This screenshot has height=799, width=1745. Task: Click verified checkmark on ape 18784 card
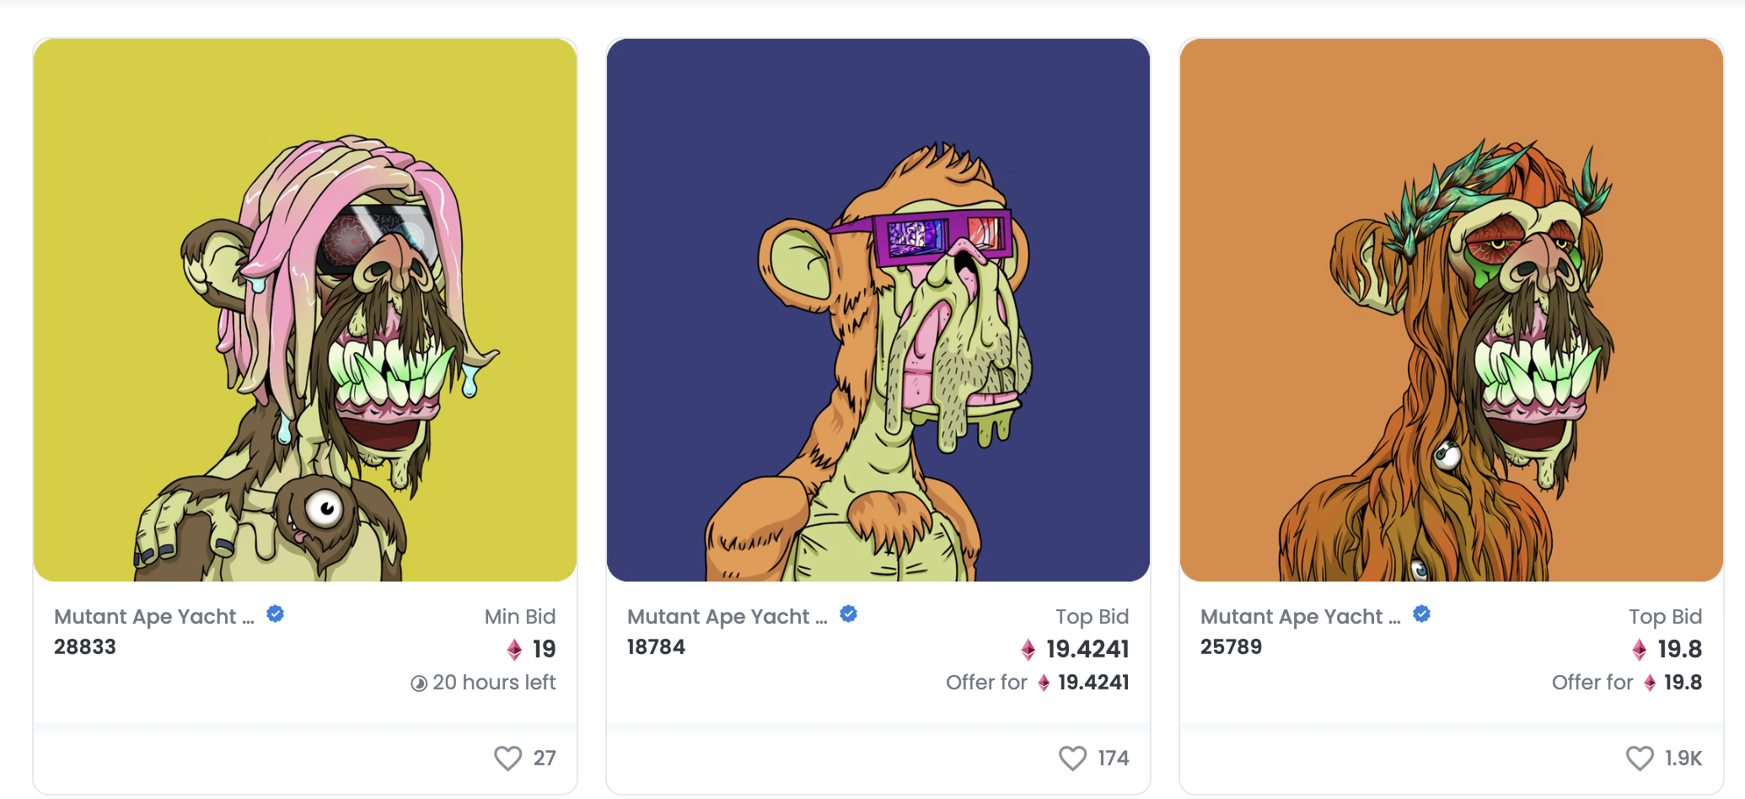849,614
